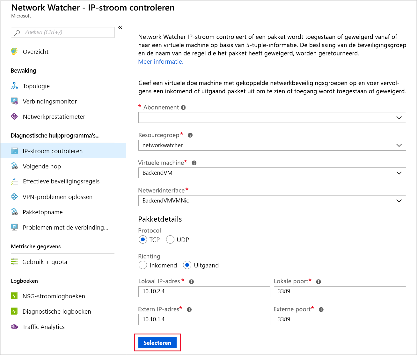Click the info icon next to Extern IP-adres
The image size is (417, 355).
pos(189,309)
